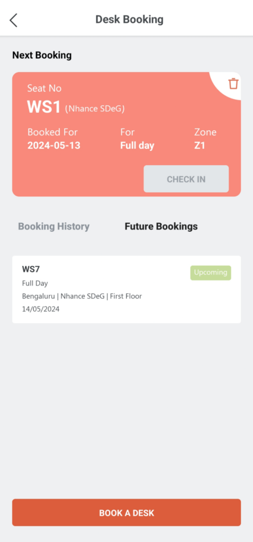Select the Future Bookings tab

pyautogui.click(x=161, y=227)
